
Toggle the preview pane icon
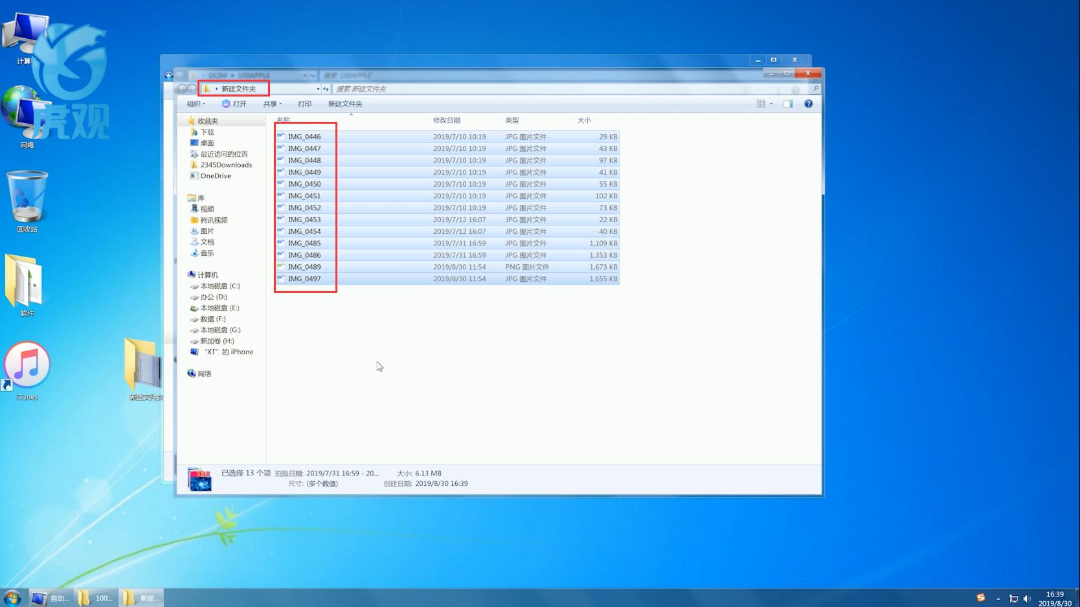coord(788,104)
